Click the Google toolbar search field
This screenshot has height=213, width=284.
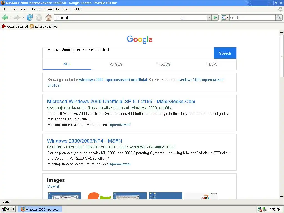tap(252, 17)
